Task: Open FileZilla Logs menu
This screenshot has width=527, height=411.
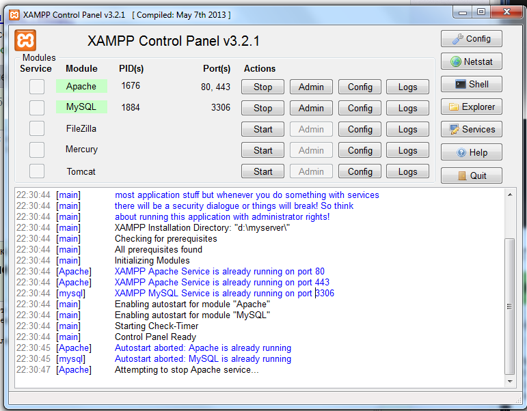Action: (x=407, y=129)
